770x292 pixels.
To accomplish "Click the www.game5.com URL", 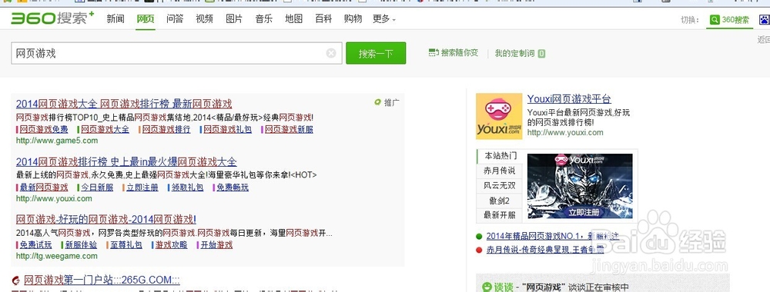I will tap(57, 141).
